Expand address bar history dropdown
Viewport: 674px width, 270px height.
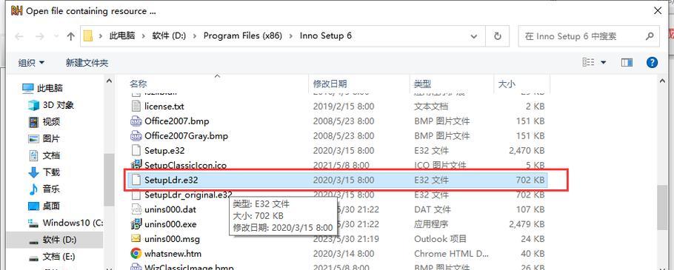474,36
